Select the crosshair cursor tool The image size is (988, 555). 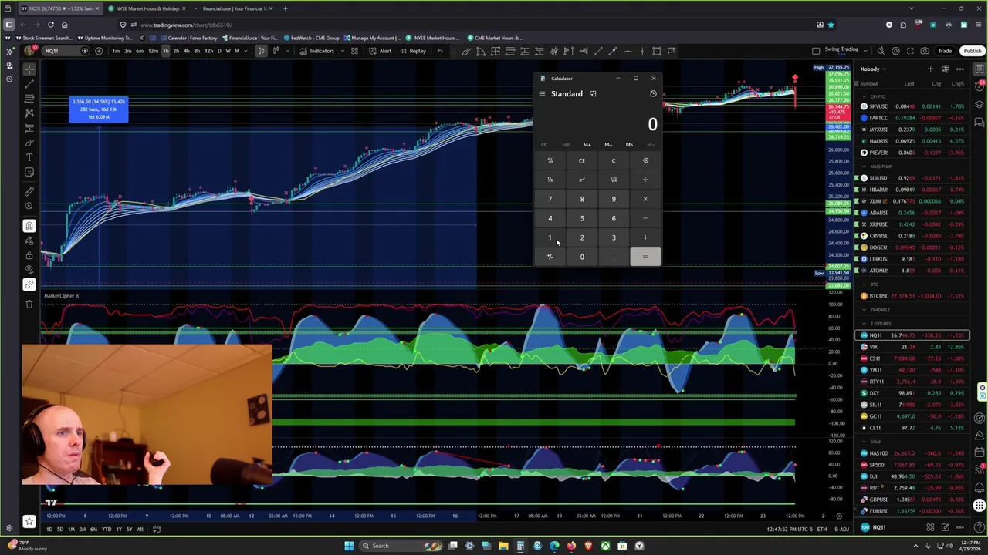29,69
